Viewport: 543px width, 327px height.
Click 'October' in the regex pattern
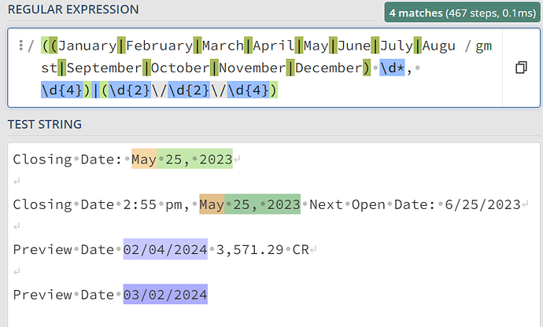[x=180, y=68]
